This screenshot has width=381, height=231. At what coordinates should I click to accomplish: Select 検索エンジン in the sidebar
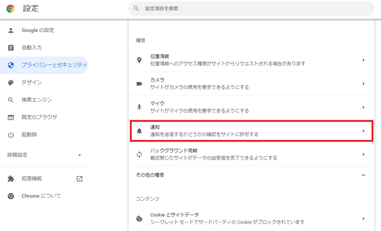(x=37, y=100)
